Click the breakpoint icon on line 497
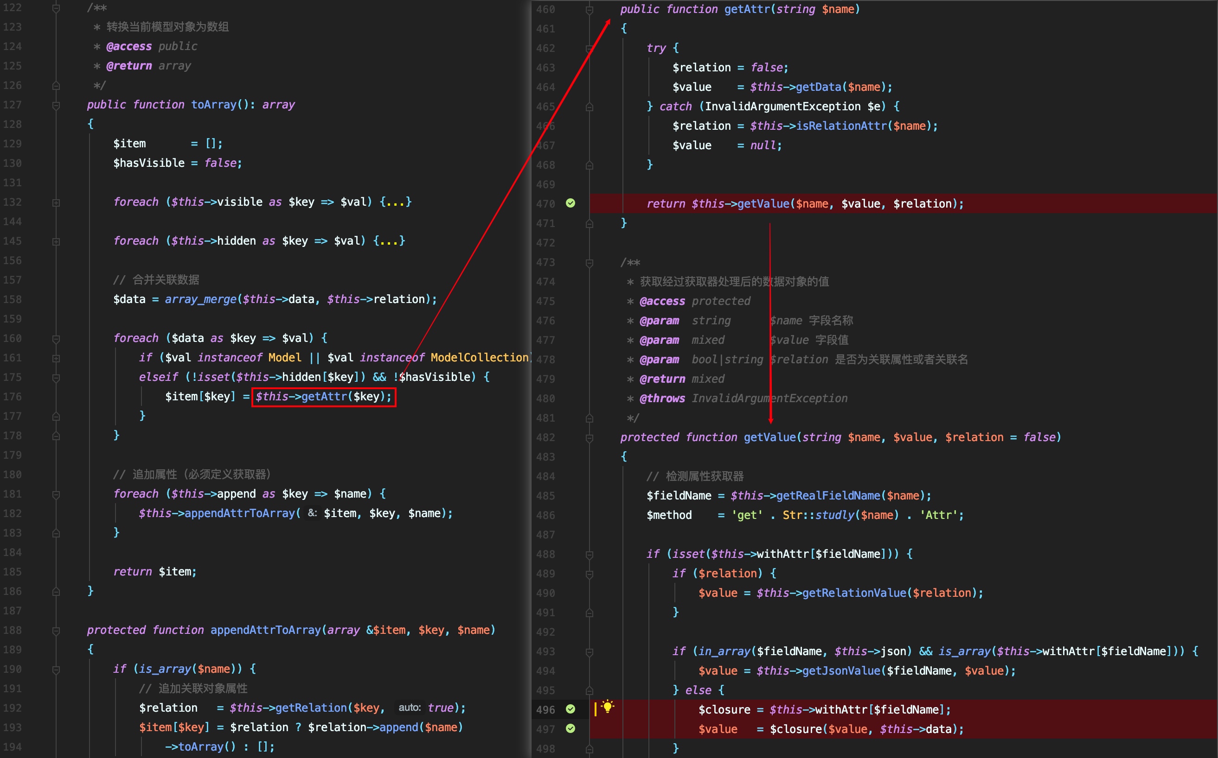Image resolution: width=1218 pixels, height=758 pixels. click(x=571, y=728)
